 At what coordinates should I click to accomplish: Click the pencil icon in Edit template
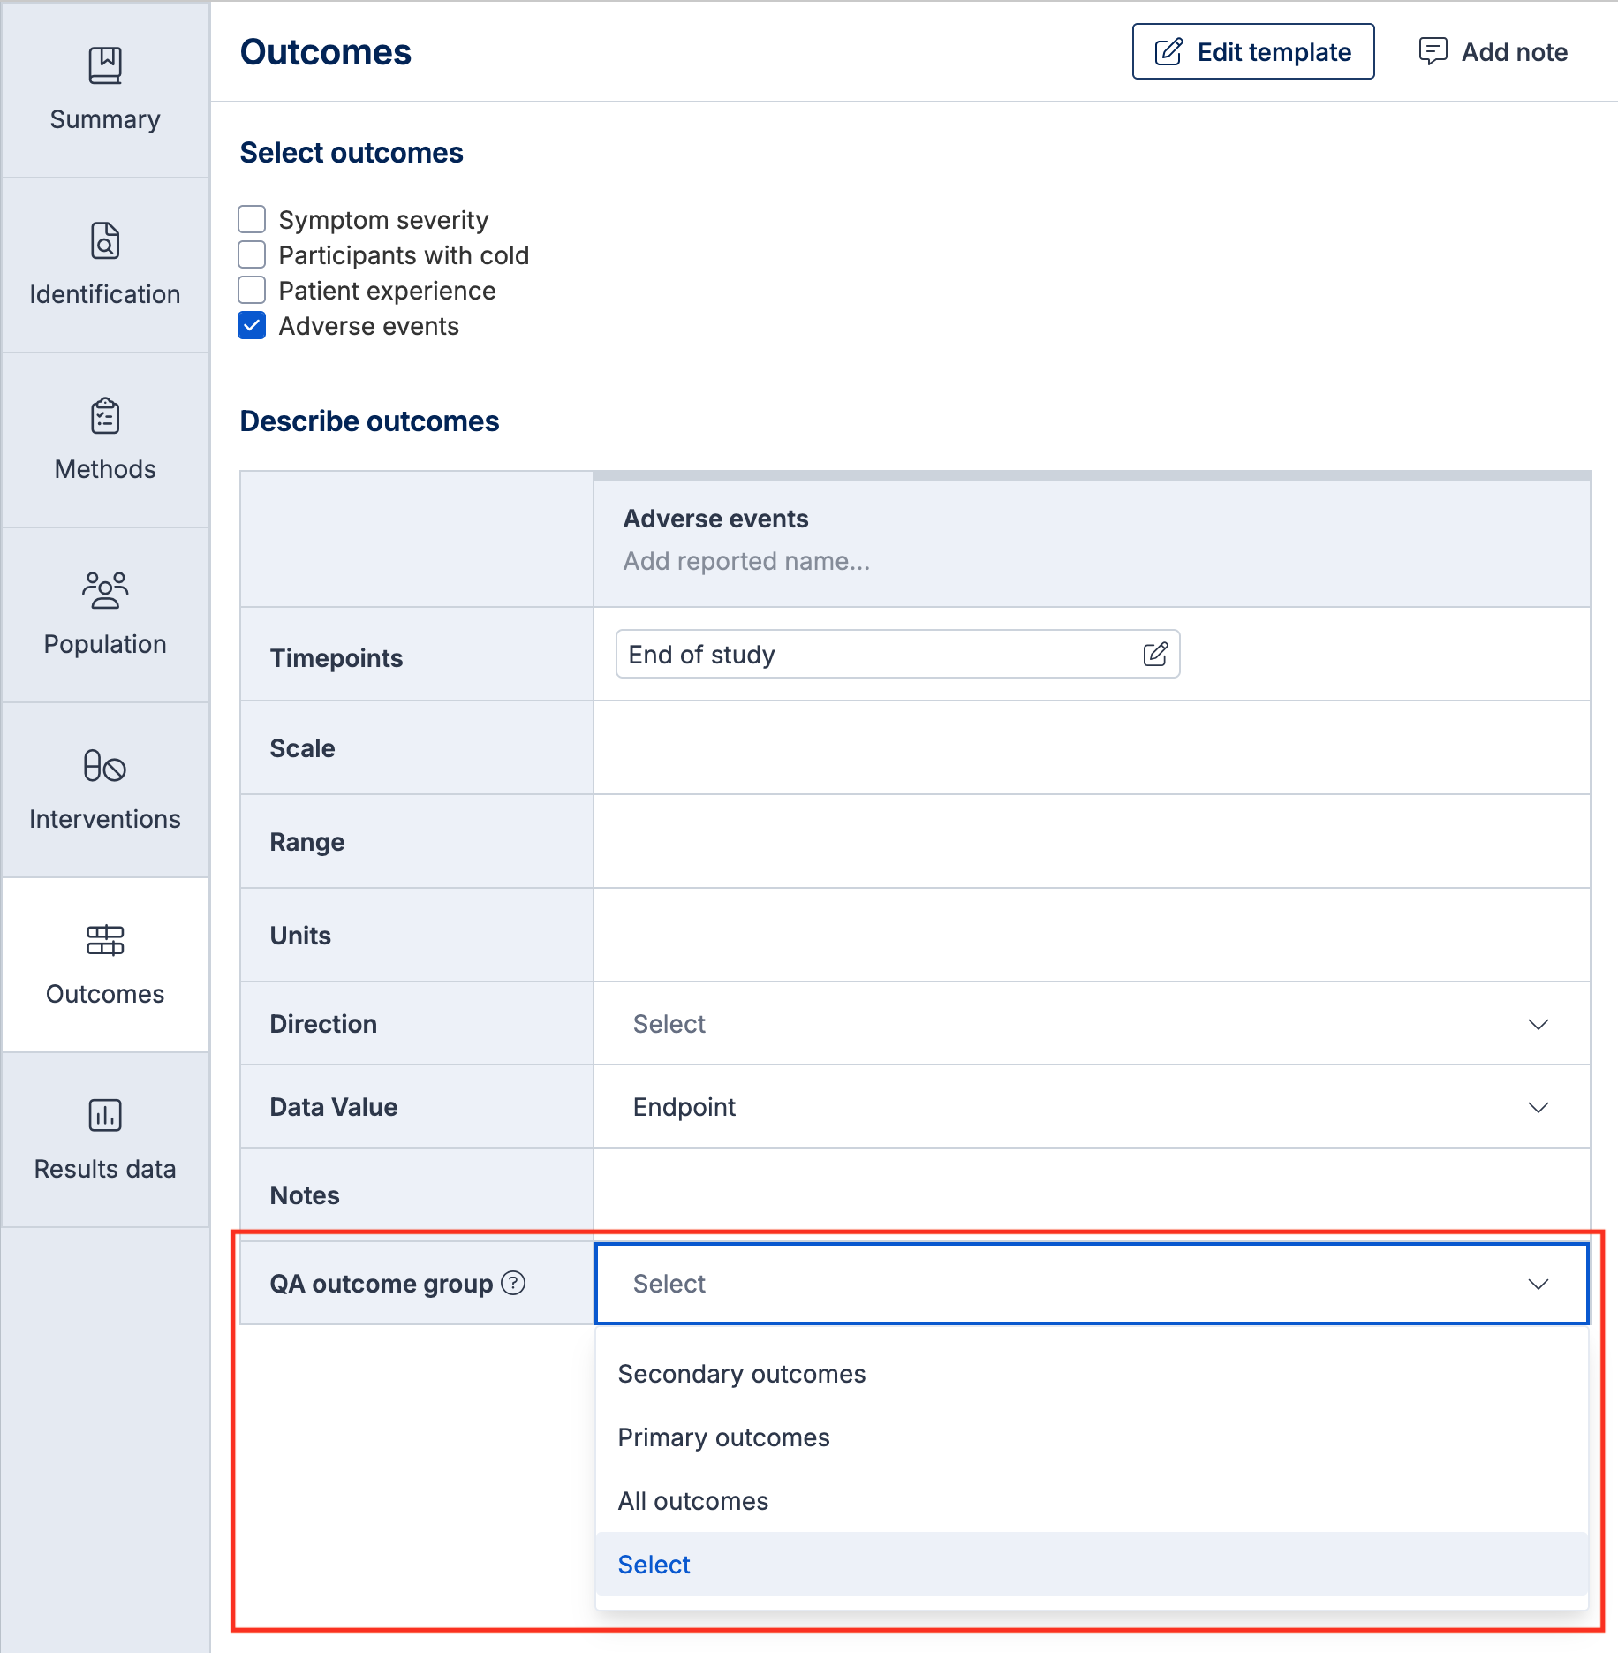pos(1168,51)
